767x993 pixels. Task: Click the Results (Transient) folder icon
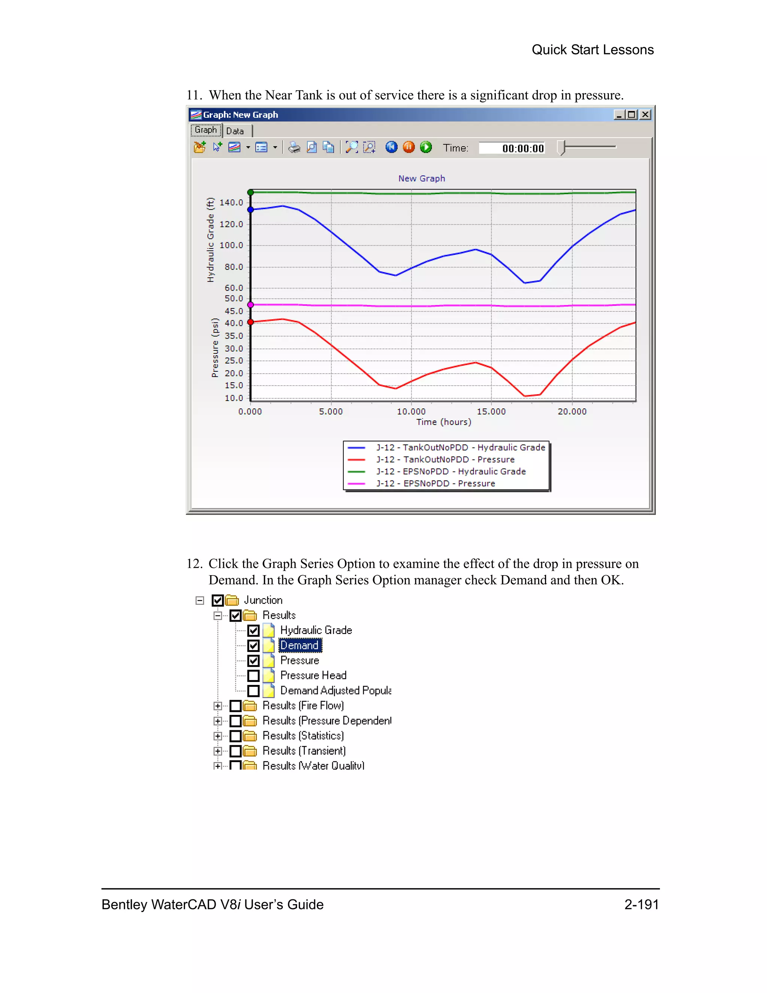pos(250,751)
